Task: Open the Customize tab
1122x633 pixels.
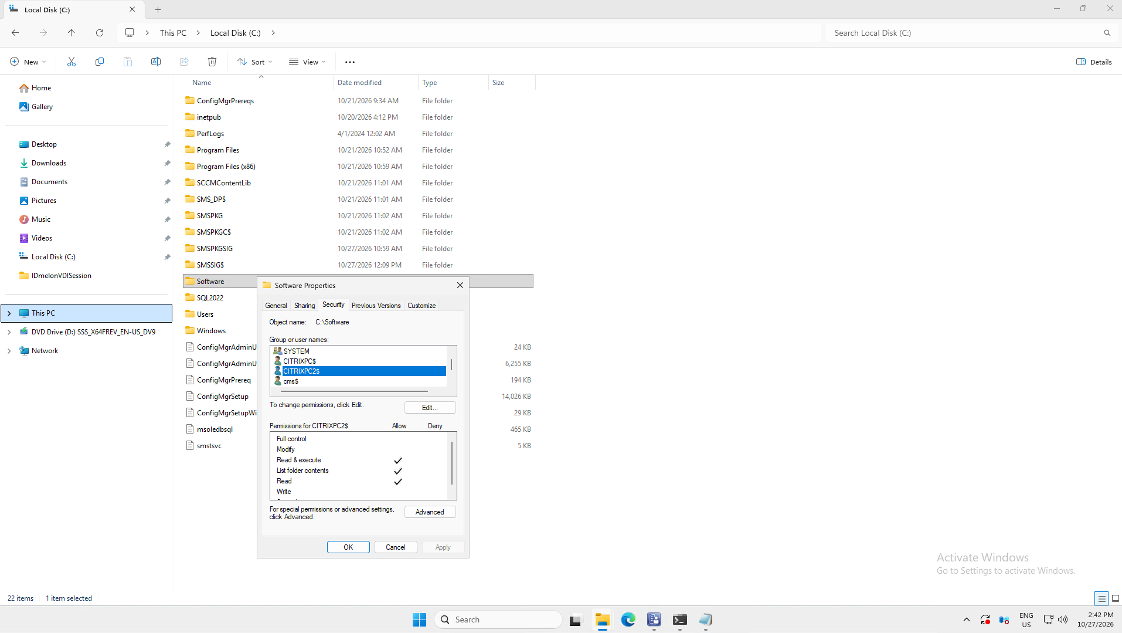Action: click(x=421, y=306)
